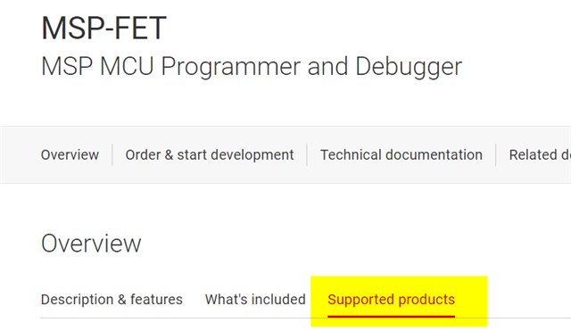The height and width of the screenshot is (331, 571).
Task: Click the MSP-FET product title
Action: pyautogui.click(x=103, y=28)
